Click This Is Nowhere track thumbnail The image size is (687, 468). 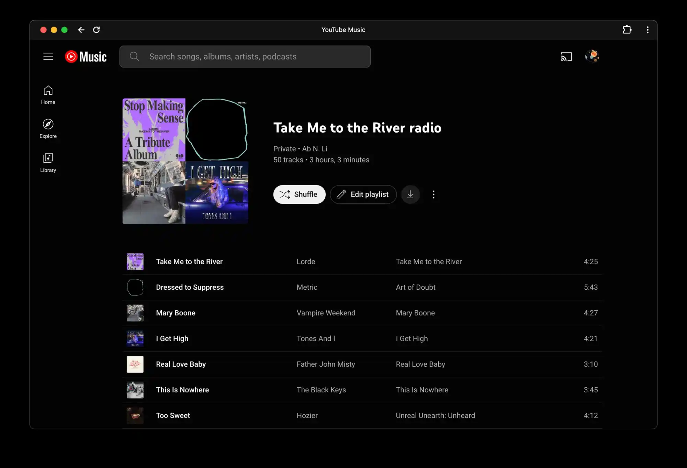[x=135, y=390]
